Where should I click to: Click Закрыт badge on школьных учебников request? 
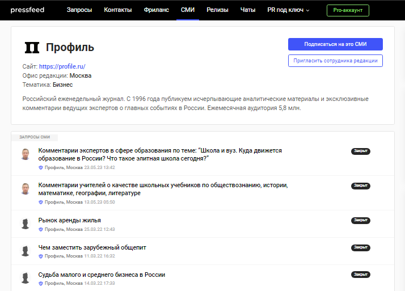361,185
